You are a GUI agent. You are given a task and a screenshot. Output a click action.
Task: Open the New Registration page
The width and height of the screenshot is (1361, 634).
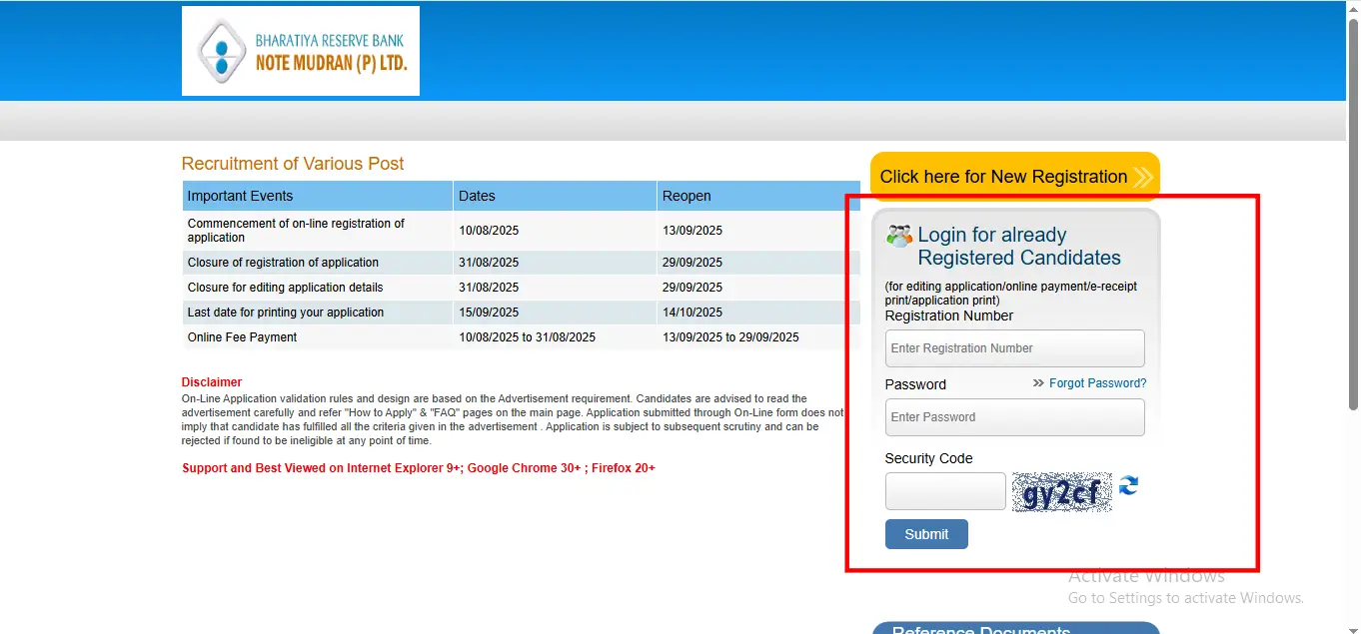(x=1003, y=177)
